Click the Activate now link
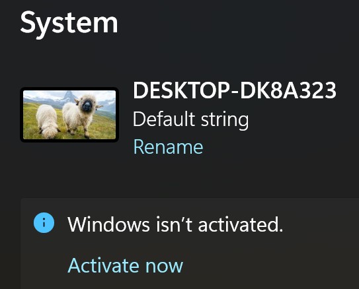The width and height of the screenshot is (359, 289). click(125, 265)
